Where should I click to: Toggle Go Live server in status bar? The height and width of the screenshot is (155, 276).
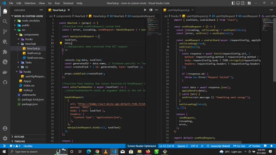pos(239,146)
